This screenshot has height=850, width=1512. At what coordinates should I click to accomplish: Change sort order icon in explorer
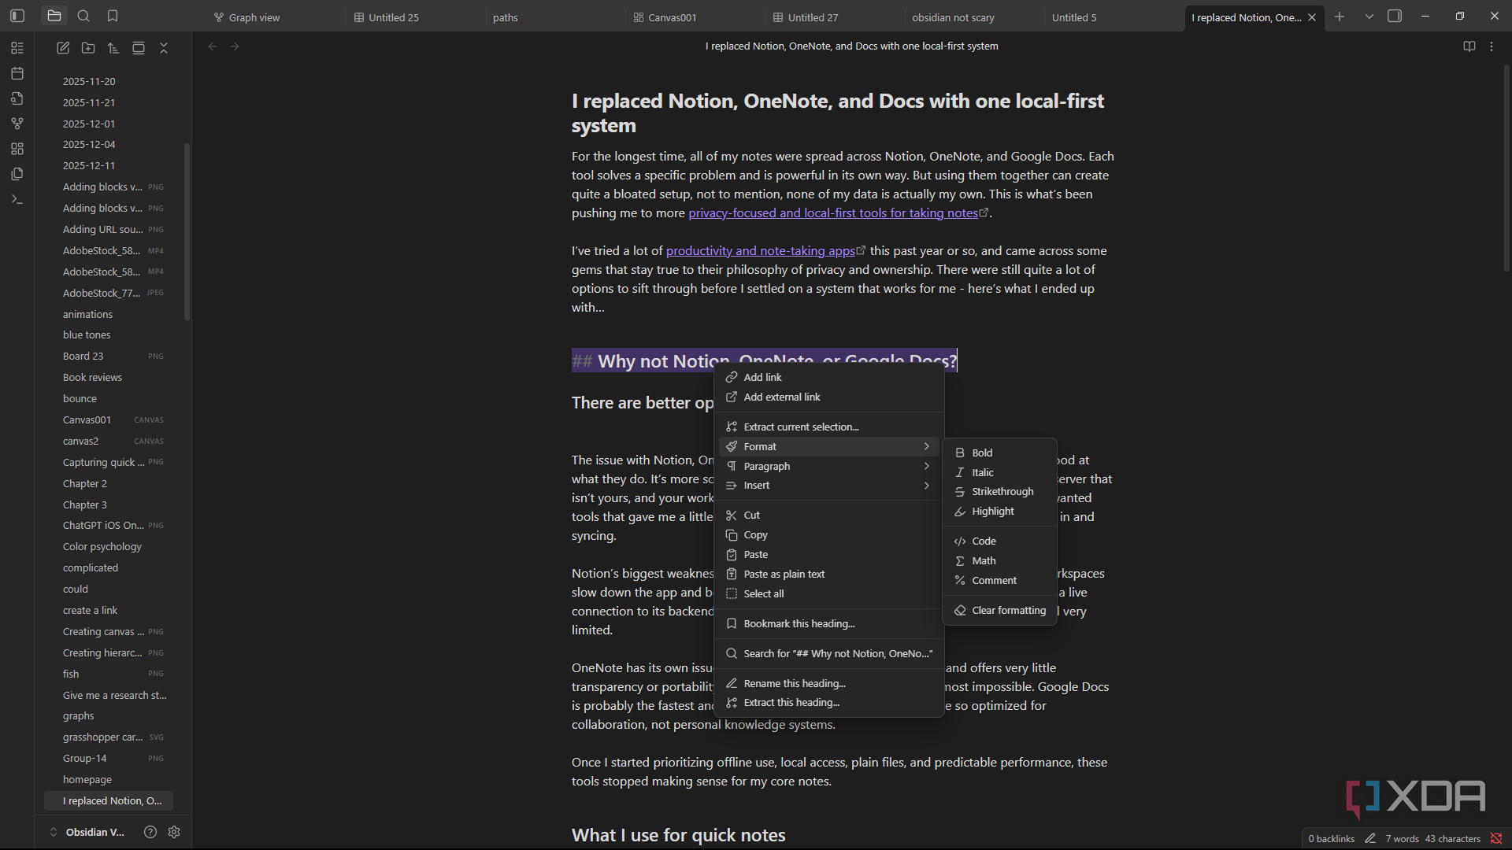[x=113, y=48]
